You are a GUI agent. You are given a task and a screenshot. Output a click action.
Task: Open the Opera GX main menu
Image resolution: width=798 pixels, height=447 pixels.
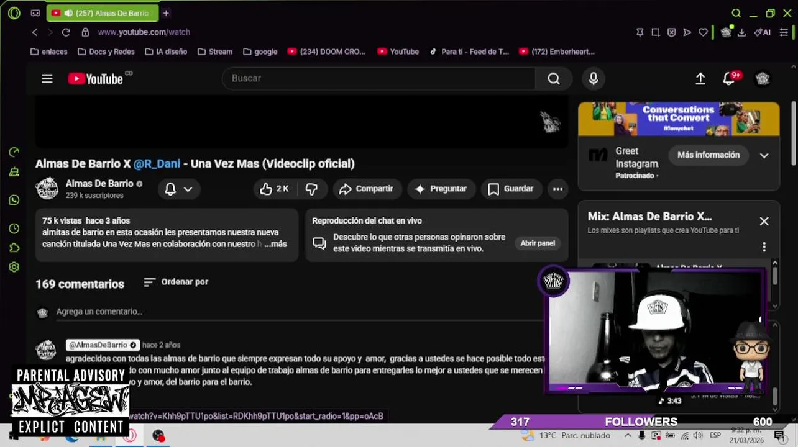(x=14, y=13)
